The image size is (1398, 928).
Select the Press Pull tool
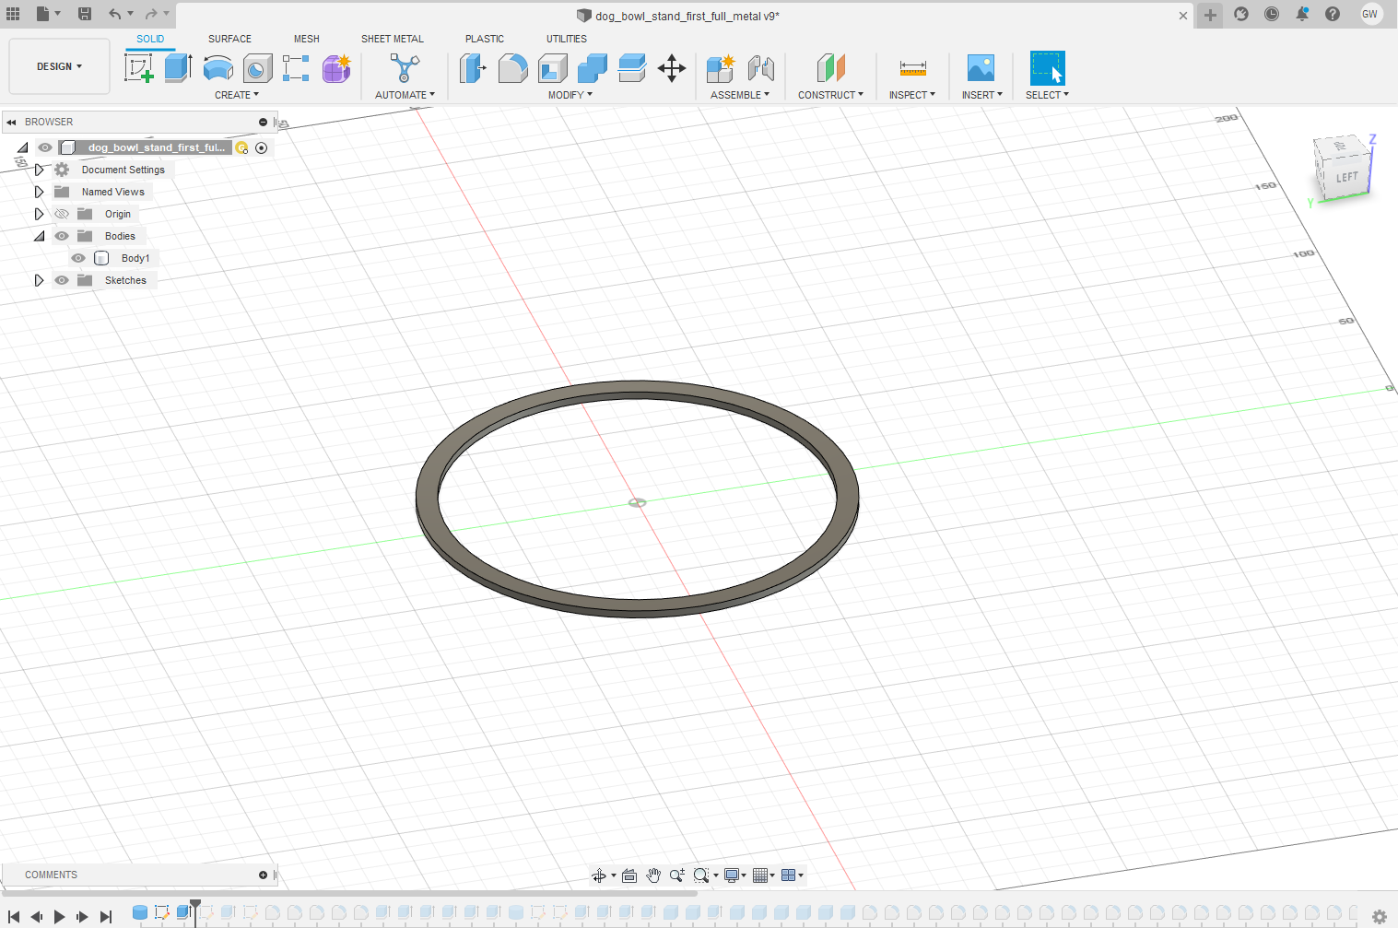(473, 68)
